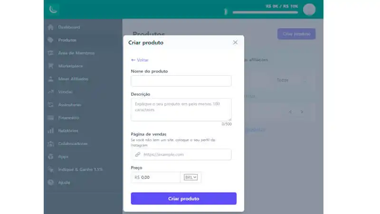The image size is (380, 214).
Task: Focus the Nome do produto field
Action: 181,81
